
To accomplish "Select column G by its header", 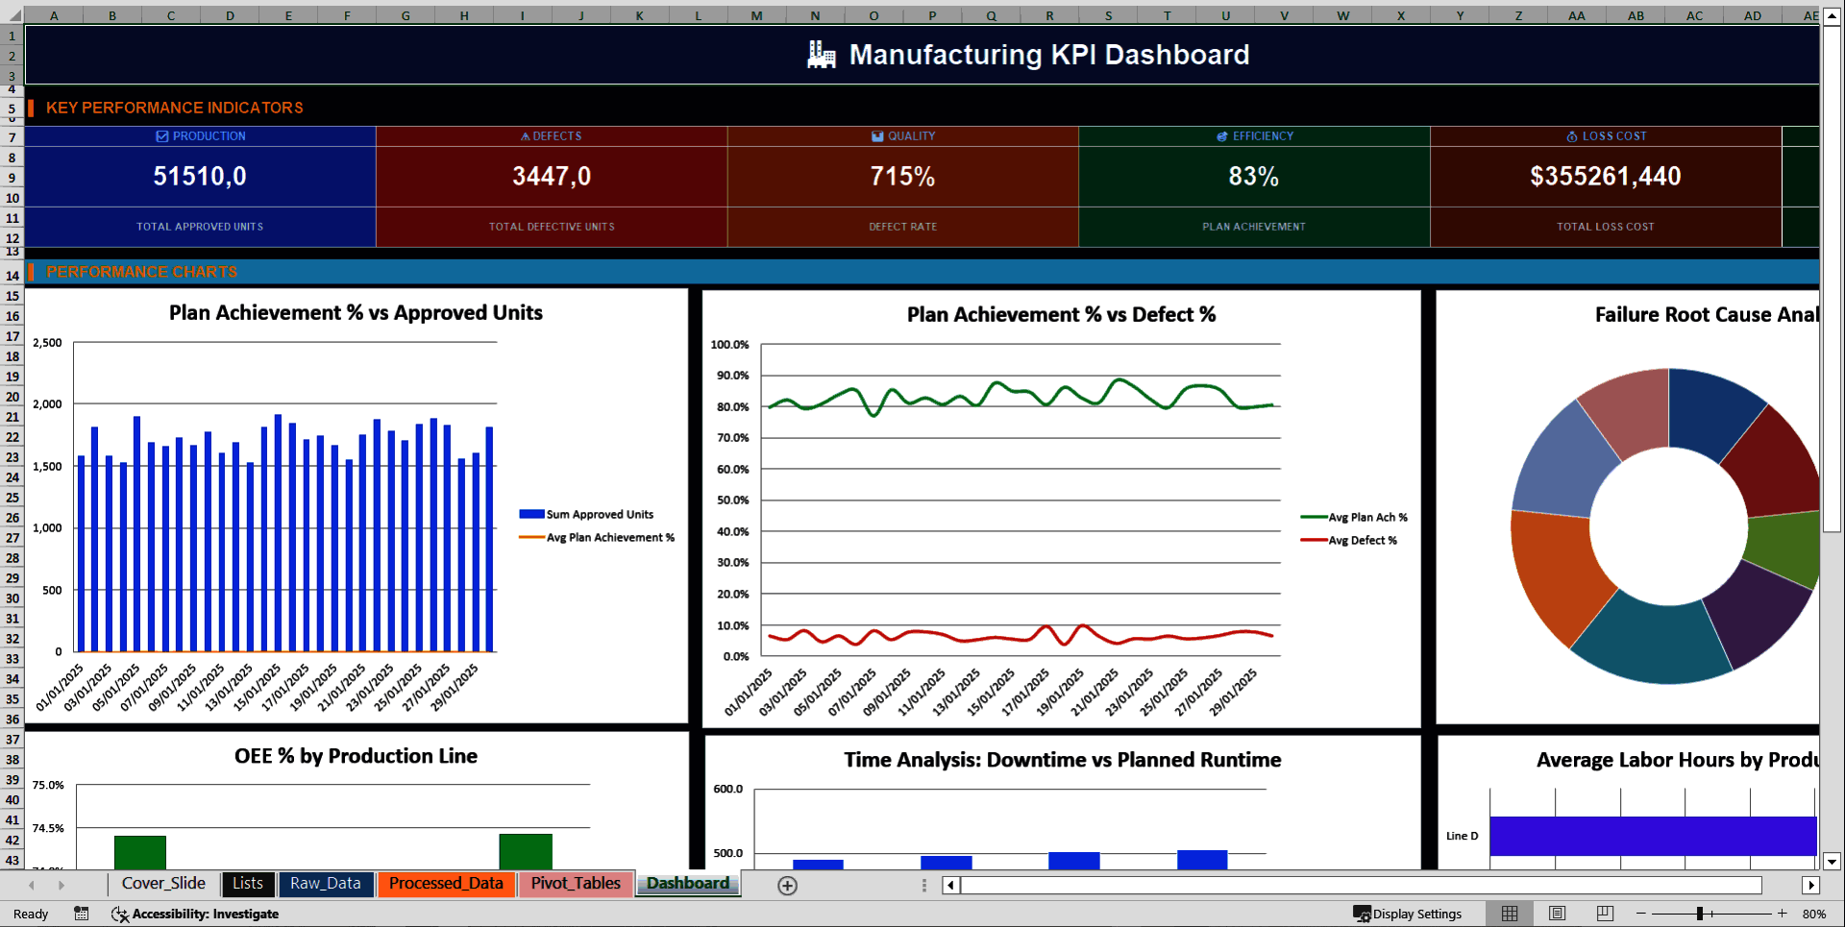I will tap(405, 14).
